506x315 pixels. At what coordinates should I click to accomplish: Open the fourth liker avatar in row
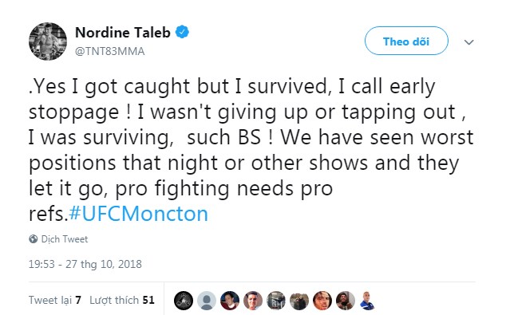pyautogui.click(x=253, y=301)
